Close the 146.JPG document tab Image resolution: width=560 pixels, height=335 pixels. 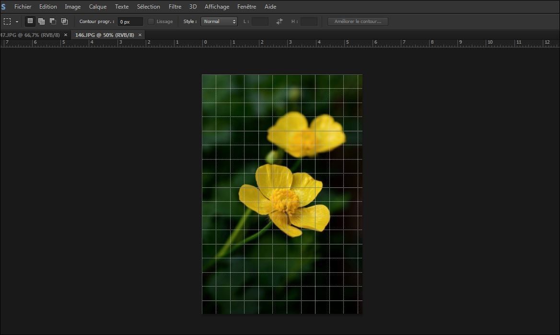point(140,35)
